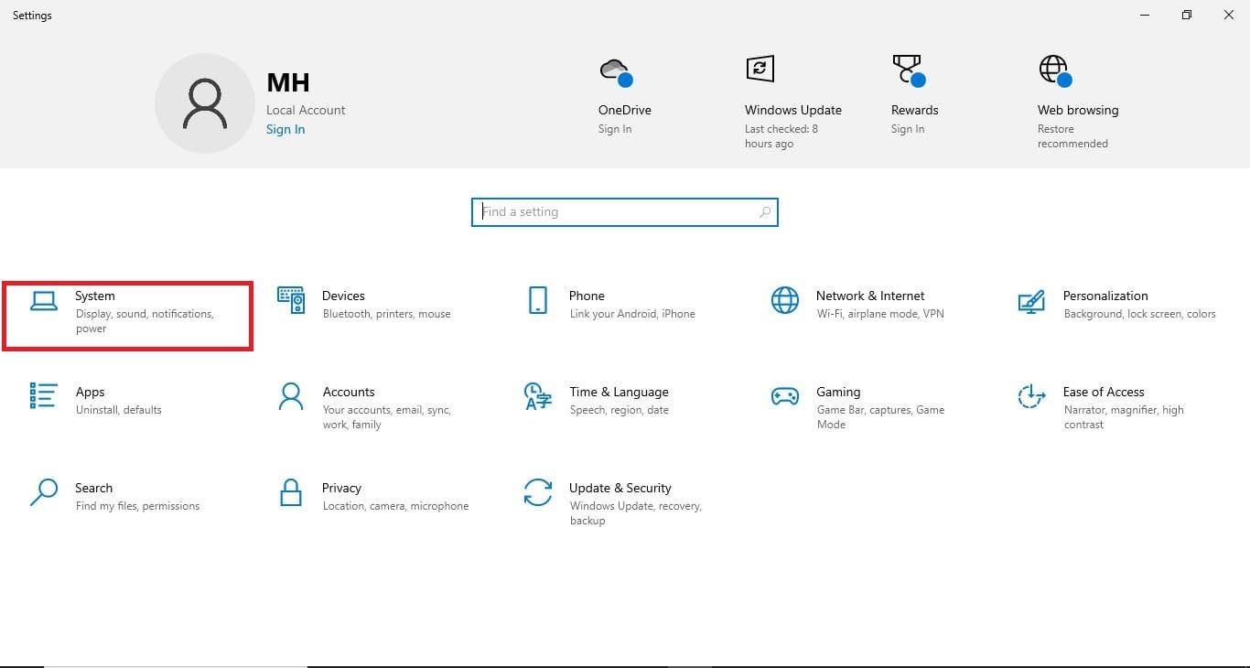Image resolution: width=1250 pixels, height=668 pixels.
Task: Open the Devices settings icon
Action: coord(291,300)
